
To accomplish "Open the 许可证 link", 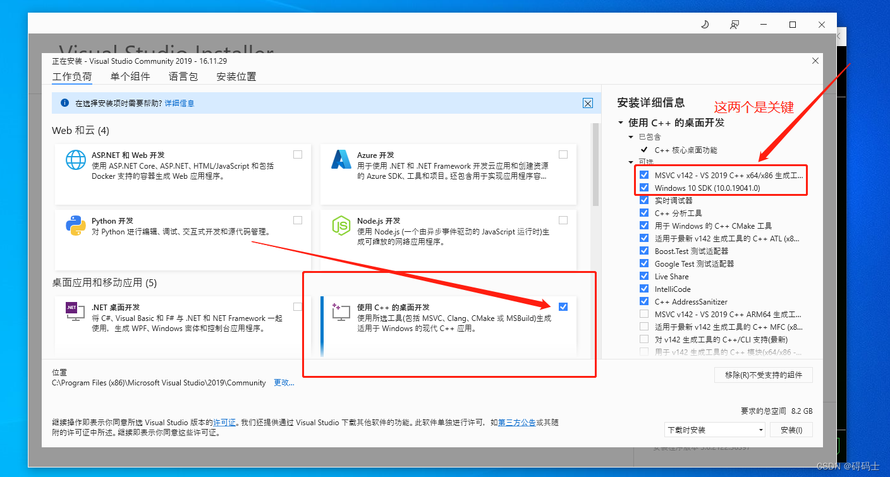I will tap(224, 422).
